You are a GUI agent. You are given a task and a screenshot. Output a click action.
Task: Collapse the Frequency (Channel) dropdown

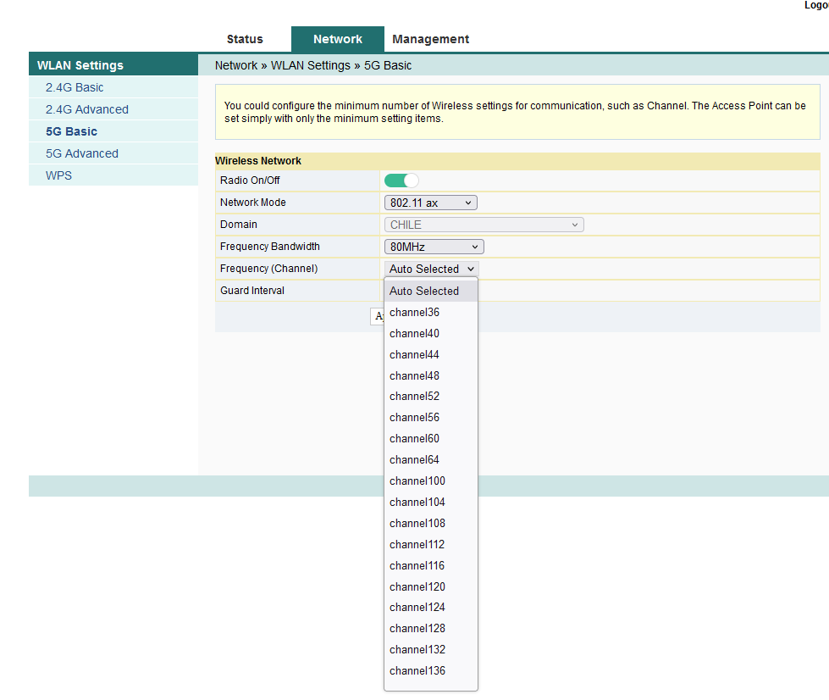coord(431,269)
